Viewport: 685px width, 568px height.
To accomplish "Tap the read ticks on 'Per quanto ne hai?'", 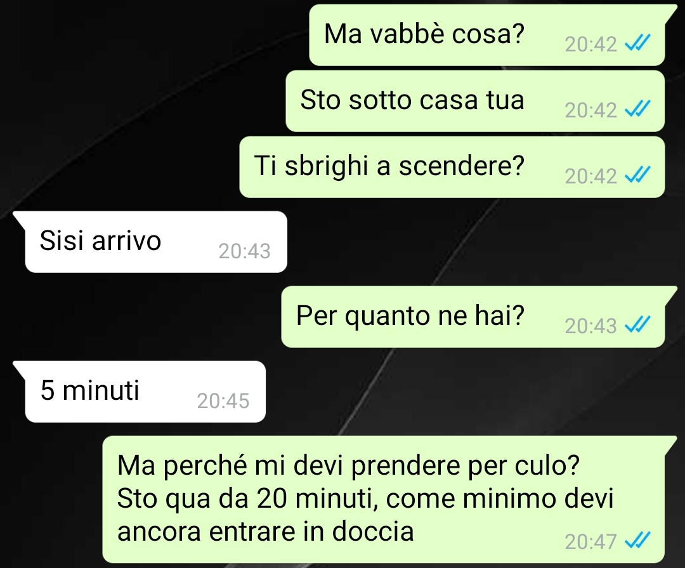I will coord(638,324).
